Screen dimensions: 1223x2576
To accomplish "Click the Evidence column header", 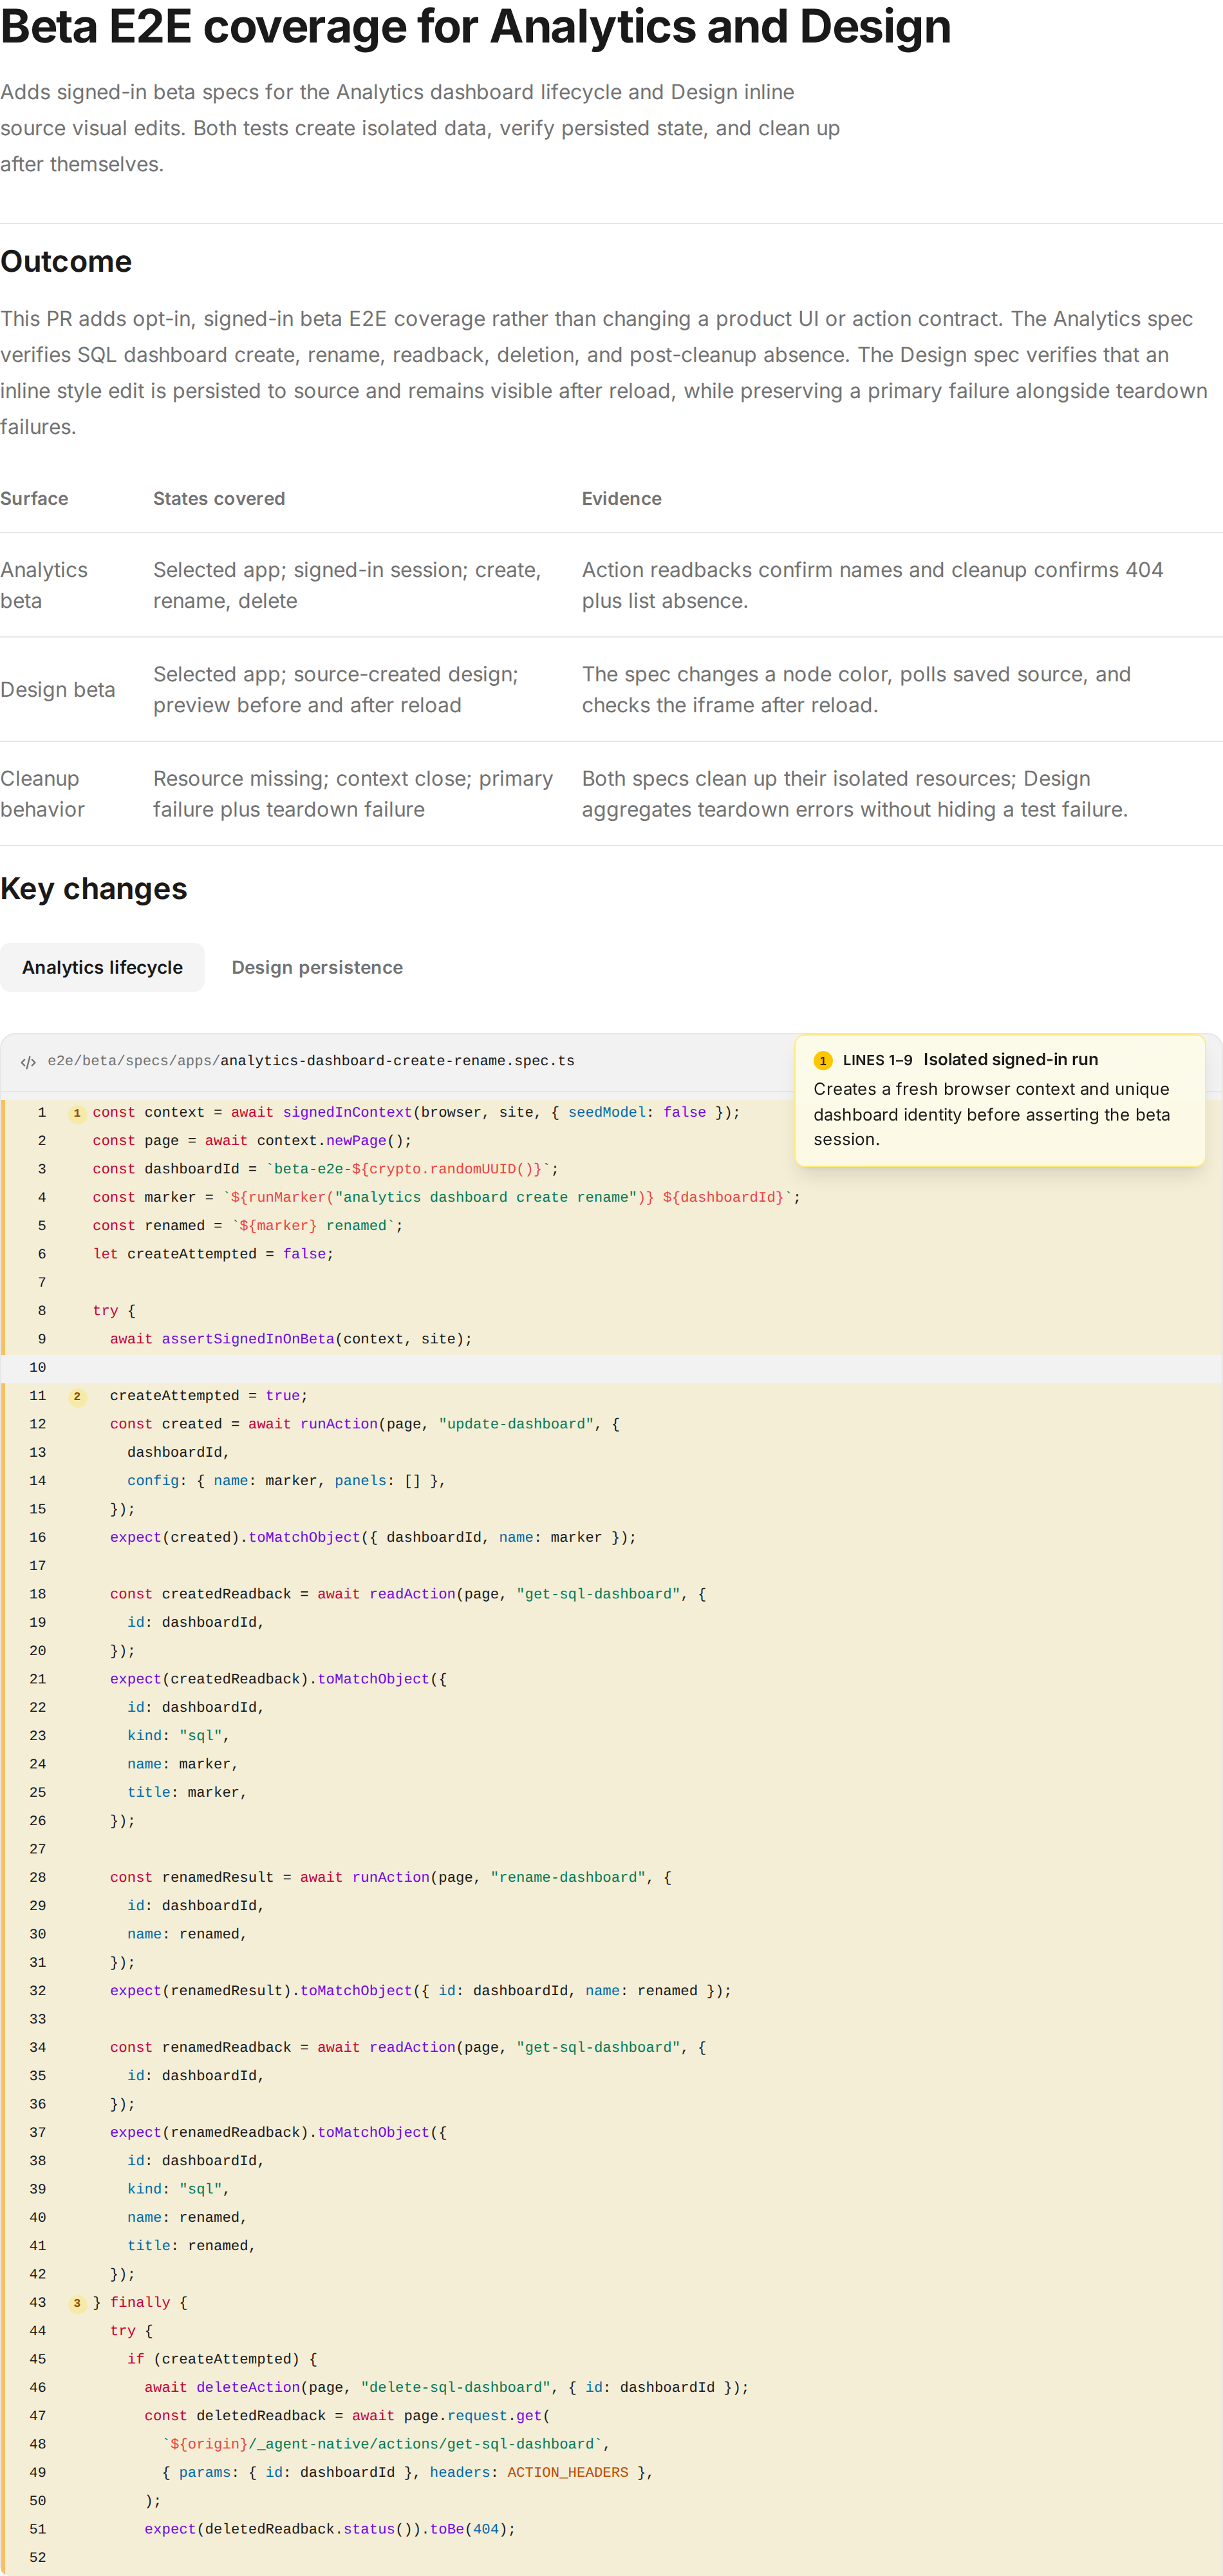I will click(x=622, y=498).
